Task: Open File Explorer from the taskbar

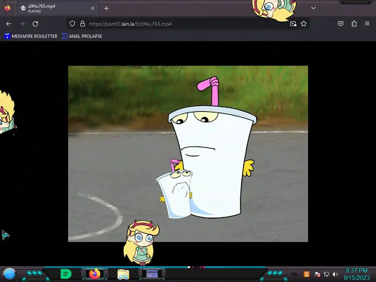Action: (123, 274)
